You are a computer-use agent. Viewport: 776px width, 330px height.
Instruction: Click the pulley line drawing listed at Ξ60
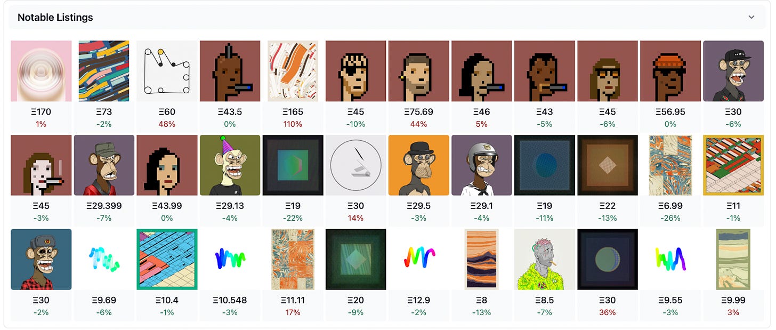pyautogui.click(x=167, y=71)
